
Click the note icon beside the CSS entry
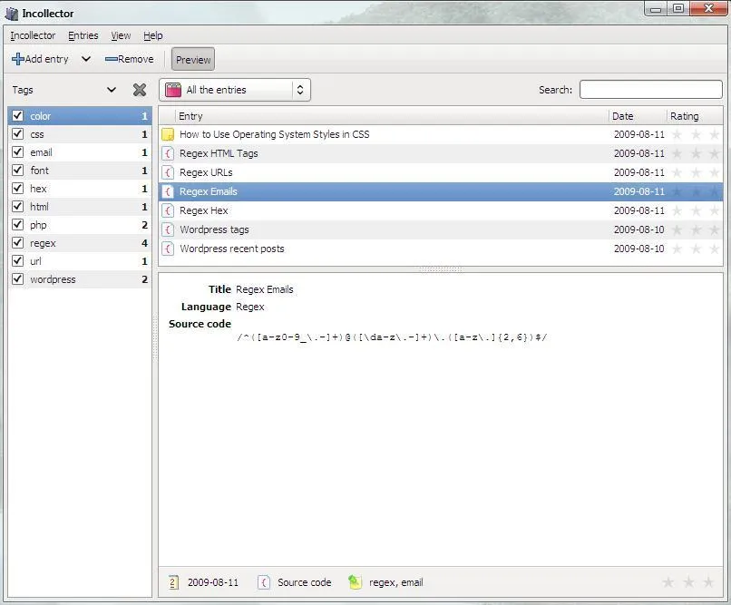coord(167,133)
